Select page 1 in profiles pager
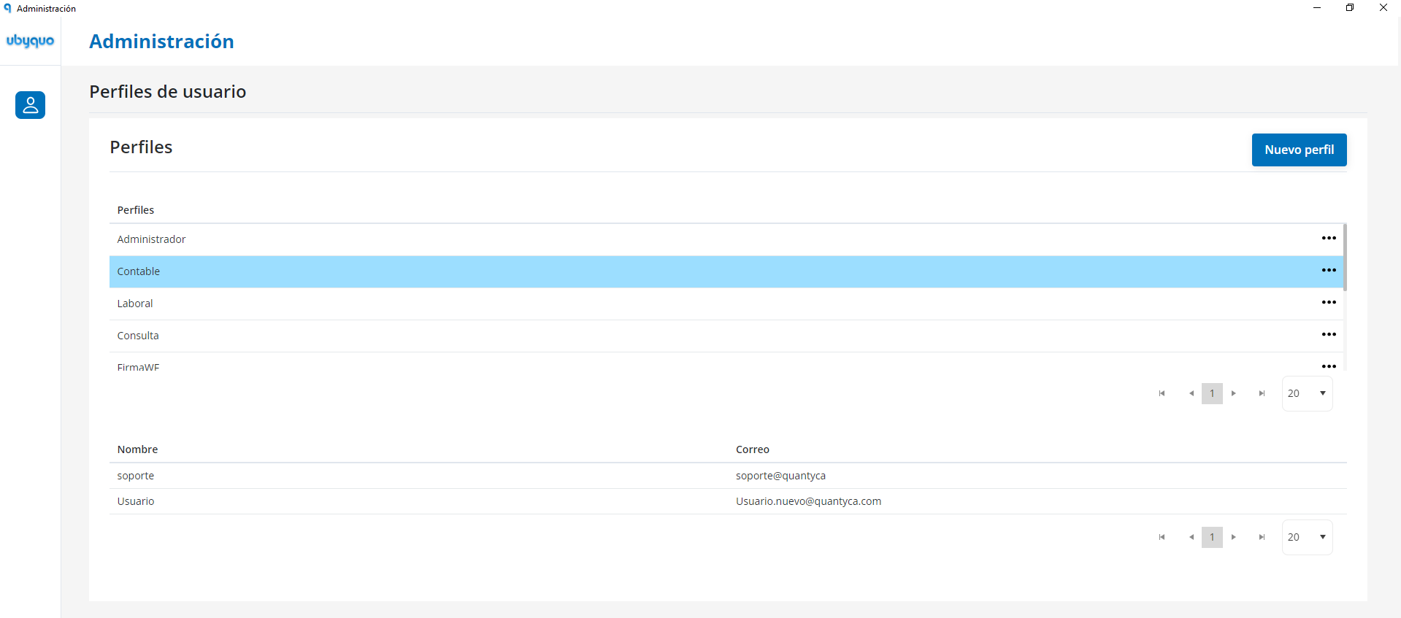Image resolution: width=1401 pixels, height=618 pixels. click(x=1212, y=393)
